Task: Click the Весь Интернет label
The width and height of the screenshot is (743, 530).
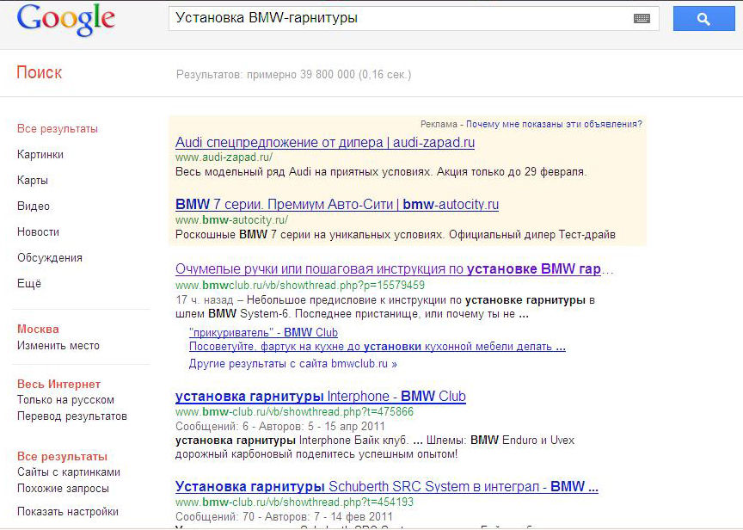Action: click(x=58, y=384)
